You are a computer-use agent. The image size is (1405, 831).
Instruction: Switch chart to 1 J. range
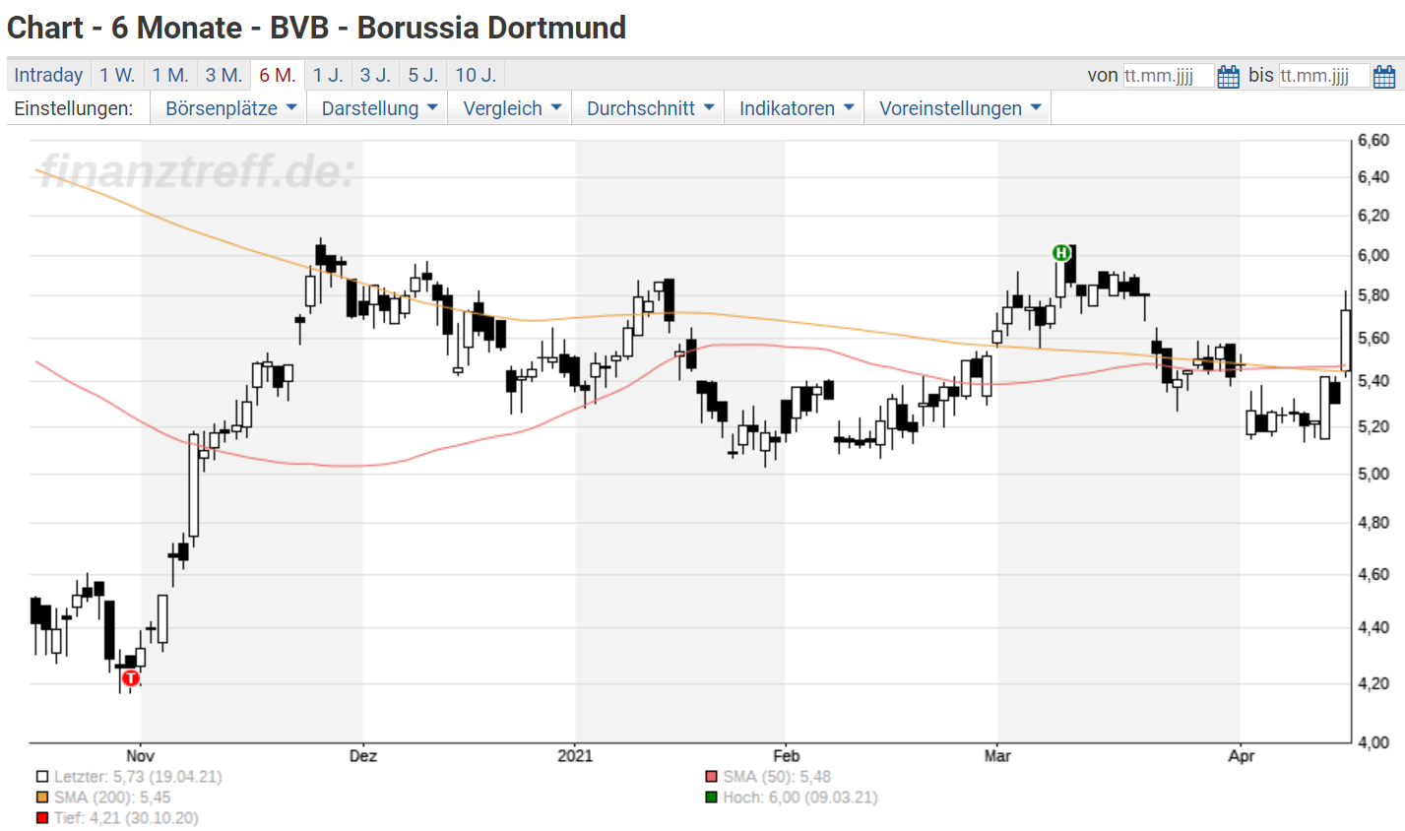coord(328,75)
